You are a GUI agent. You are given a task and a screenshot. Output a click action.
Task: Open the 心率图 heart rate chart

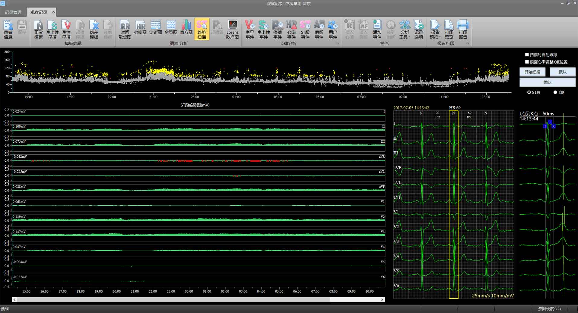140,28
